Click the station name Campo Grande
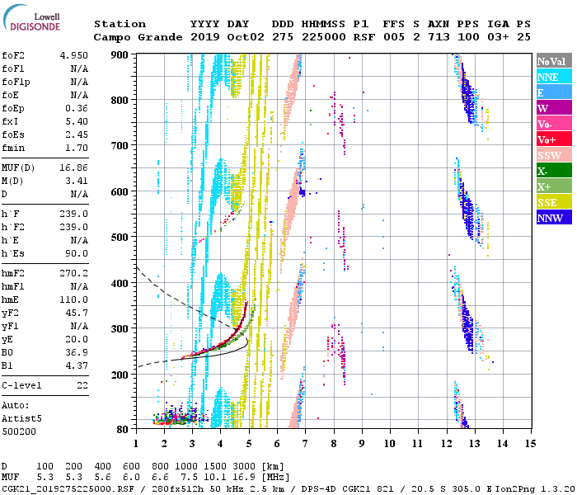This screenshot has height=495, width=577. pyautogui.click(x=138, y=37)
